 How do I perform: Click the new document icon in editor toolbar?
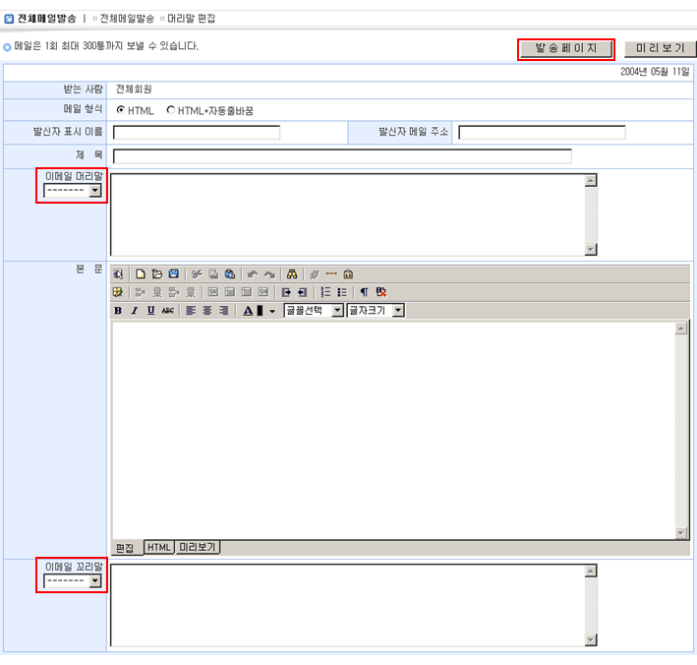pyautogui.click(x=141, y=273)
